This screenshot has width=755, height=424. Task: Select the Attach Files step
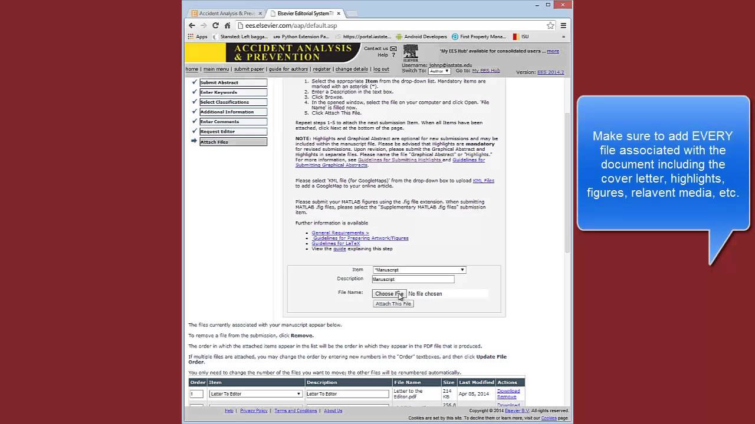point(233,142)
